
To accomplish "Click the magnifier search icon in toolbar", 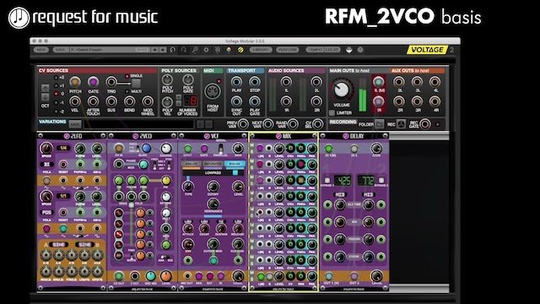I will tap(195, 50).
